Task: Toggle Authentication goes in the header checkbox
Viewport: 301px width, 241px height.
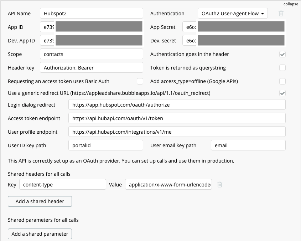Action: pyautogui.click(x=282, y=54)
